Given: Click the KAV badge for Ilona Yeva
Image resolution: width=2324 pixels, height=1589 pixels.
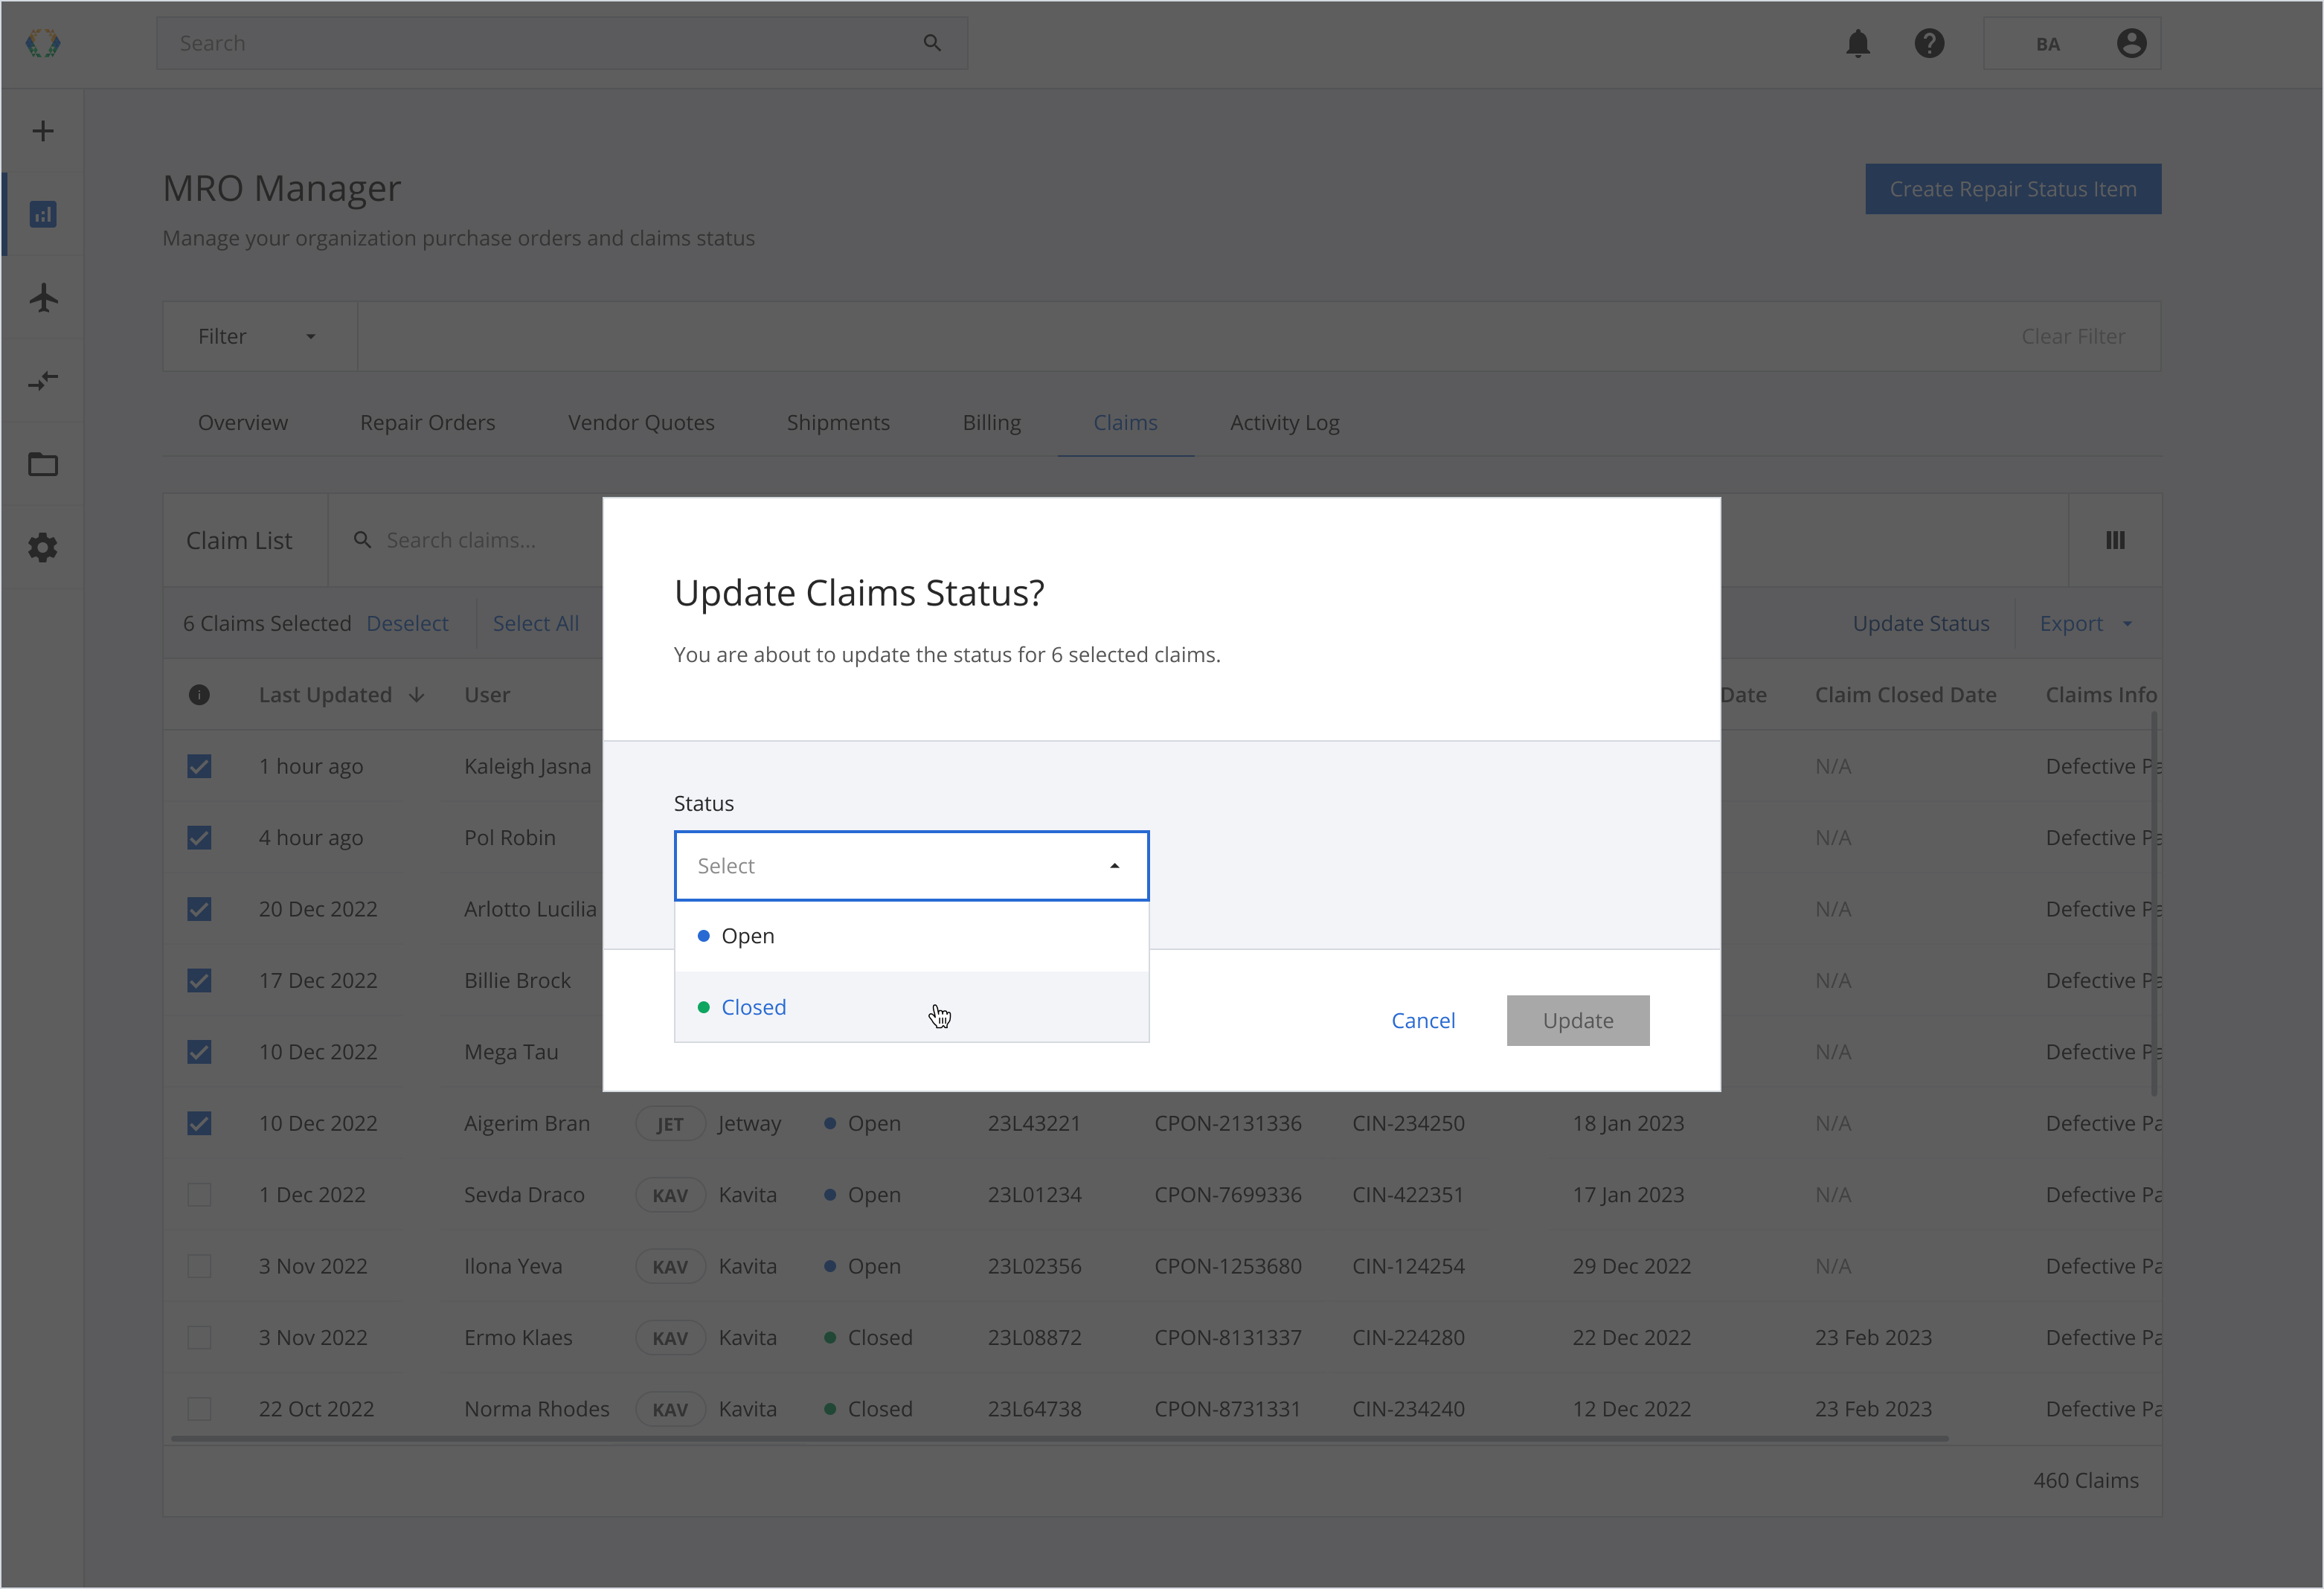Looking at the screenshot, I should 670,1267.
